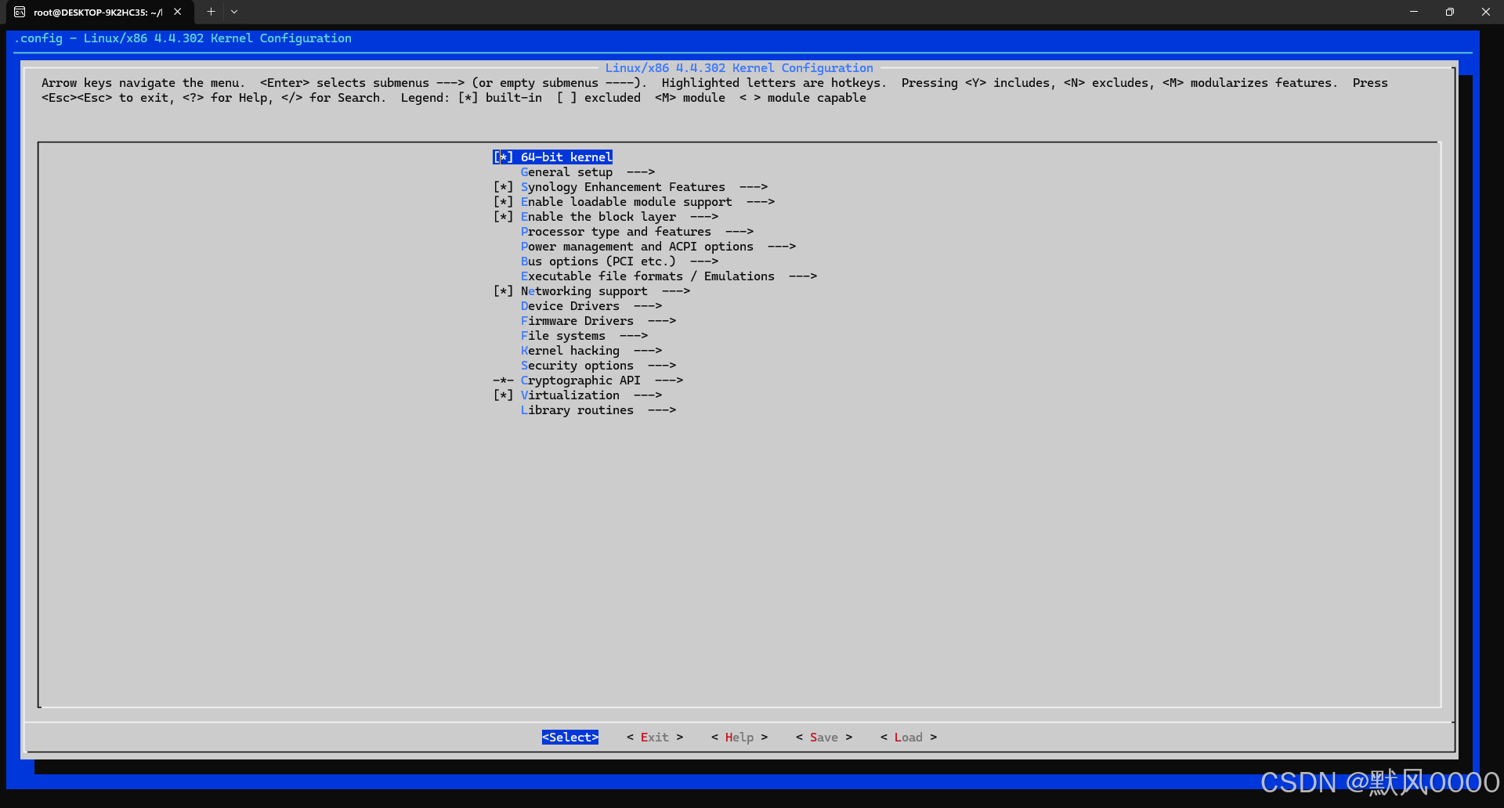1504x808 pixels.
Task: Click the Linux/x86 4.4.302 dialog title
Action: coord(739,68)
